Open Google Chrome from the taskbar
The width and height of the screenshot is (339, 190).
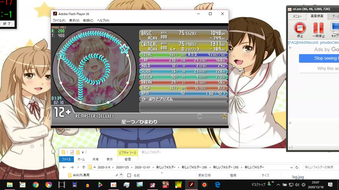(x=36, y=185)
